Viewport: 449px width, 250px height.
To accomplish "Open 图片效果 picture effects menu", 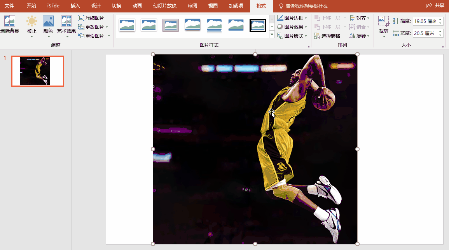I will (292, 27).
